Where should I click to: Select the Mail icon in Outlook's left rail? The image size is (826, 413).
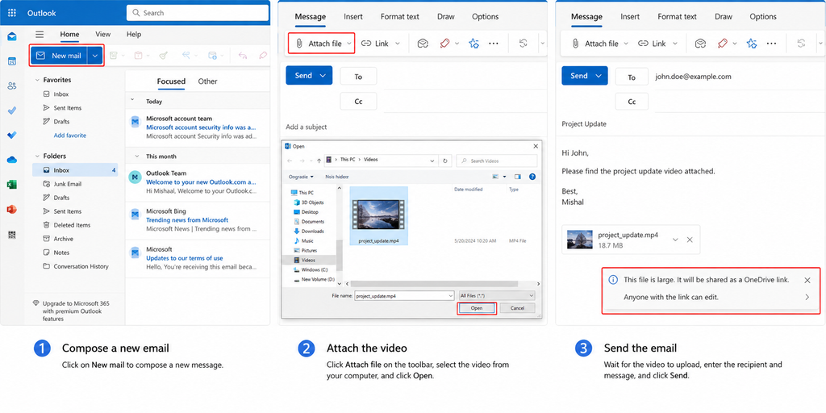[12, 36]
